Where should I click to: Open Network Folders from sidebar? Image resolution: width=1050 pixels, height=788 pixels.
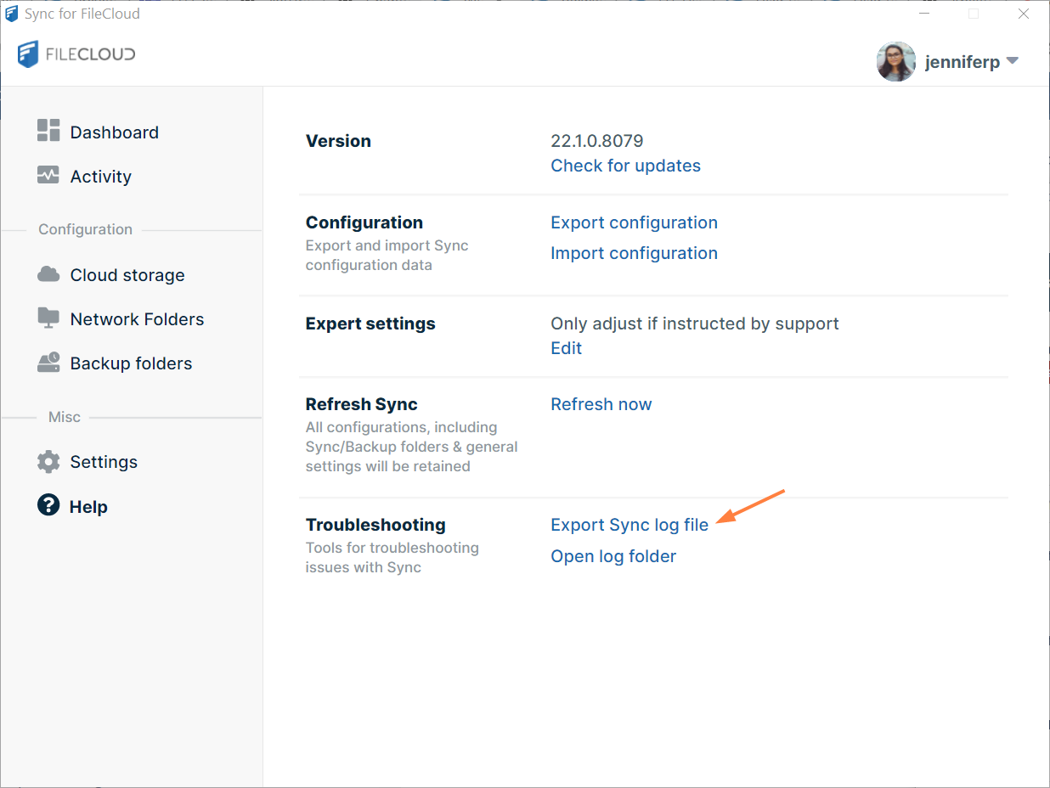pyautogui.click(x=137, y=319)
